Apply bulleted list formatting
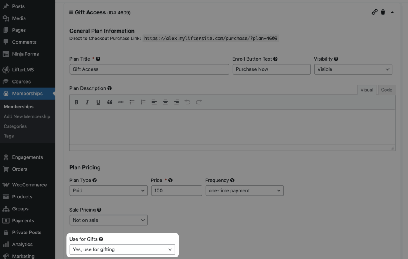The width and height of the screenshot is (408, 259). click(x=132, y=102)
